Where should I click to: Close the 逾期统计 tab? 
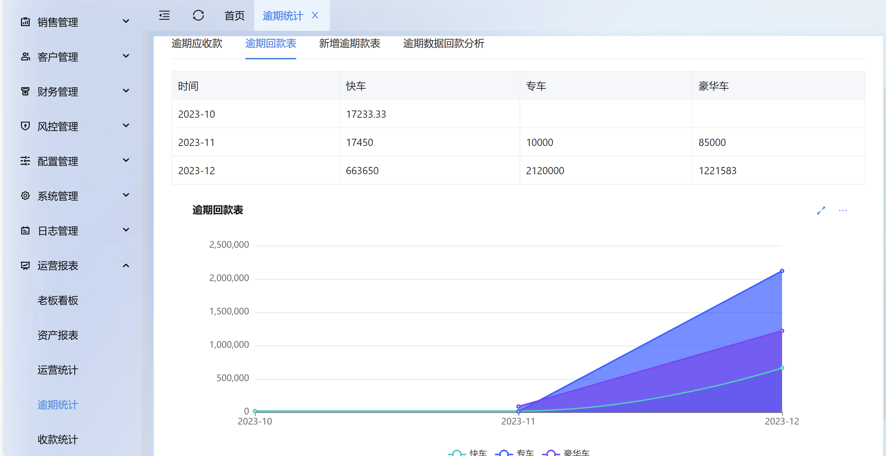(315, 16)
